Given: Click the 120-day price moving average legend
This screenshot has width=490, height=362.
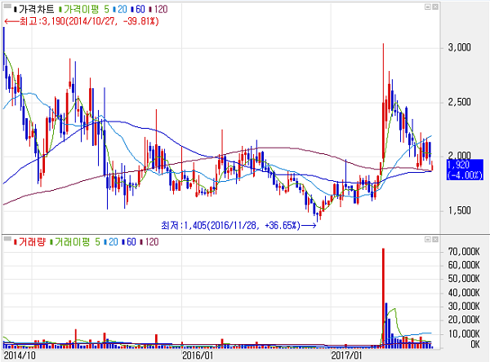Looking at the screenshot, I should tap(158, 9).
